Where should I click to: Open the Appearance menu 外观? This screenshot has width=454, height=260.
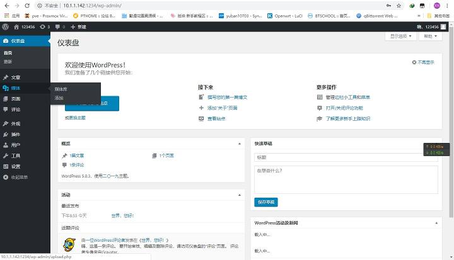(25, 123)
